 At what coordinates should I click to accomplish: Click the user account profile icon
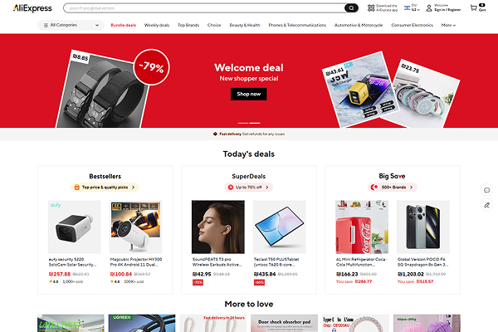click(429, 8)
